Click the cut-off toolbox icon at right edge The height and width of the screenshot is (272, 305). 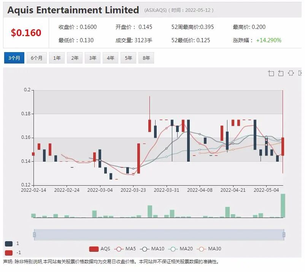[300, 73]
